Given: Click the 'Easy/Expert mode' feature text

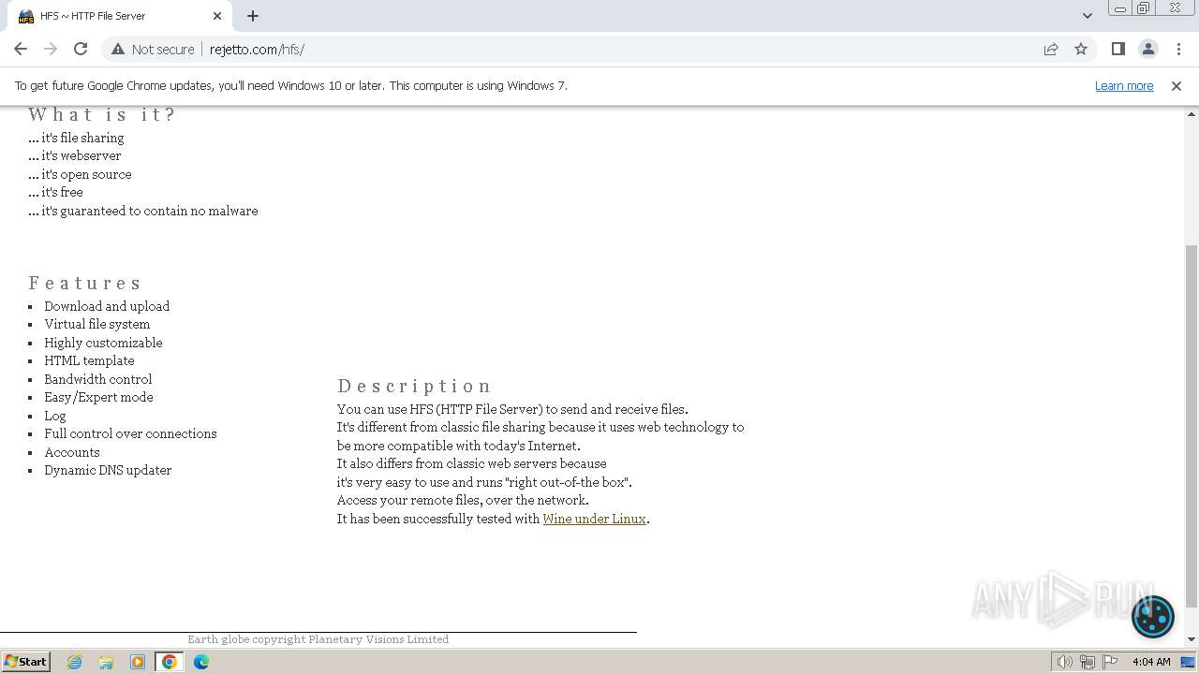Looking at the screenshot, I should 98,397.
